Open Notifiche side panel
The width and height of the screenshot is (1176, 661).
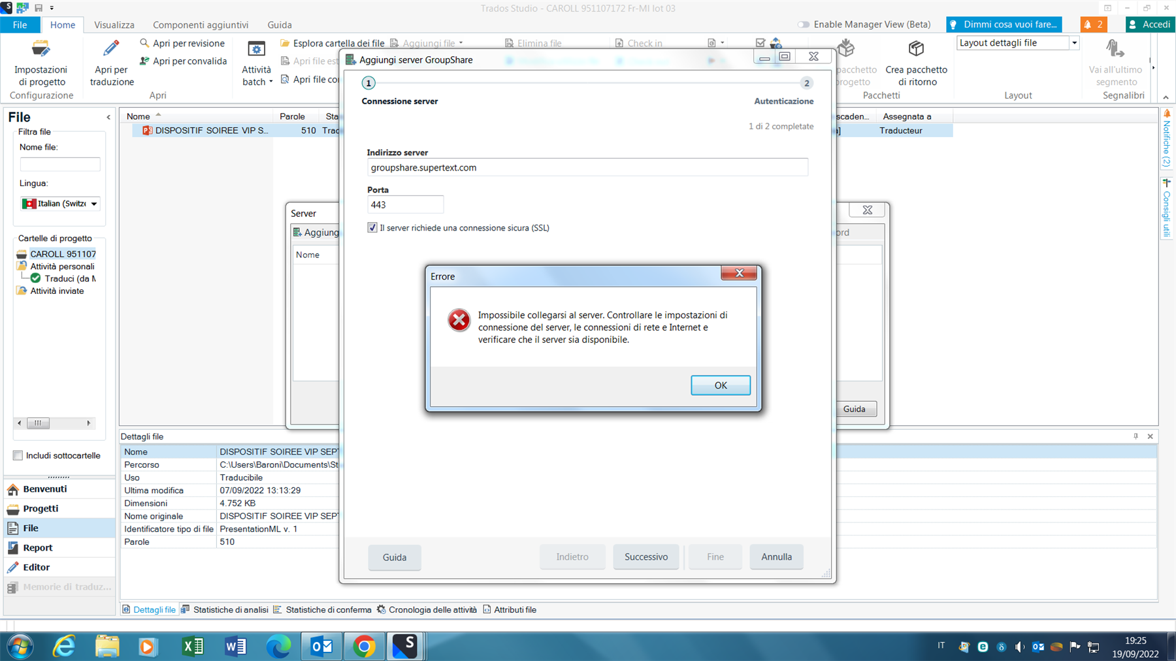pos(1167,138)
